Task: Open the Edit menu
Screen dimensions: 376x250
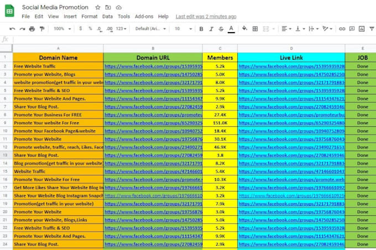Action: pyautogui.click(x=39, y=17)
